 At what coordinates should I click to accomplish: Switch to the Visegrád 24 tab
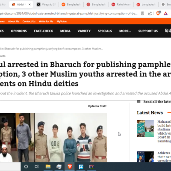[x=46, y=5]
